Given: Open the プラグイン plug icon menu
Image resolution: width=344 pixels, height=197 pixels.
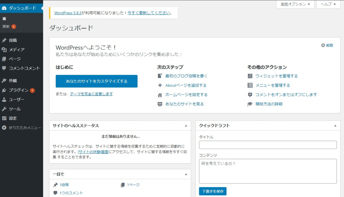Looking at the screenshot, I should 4,90.
